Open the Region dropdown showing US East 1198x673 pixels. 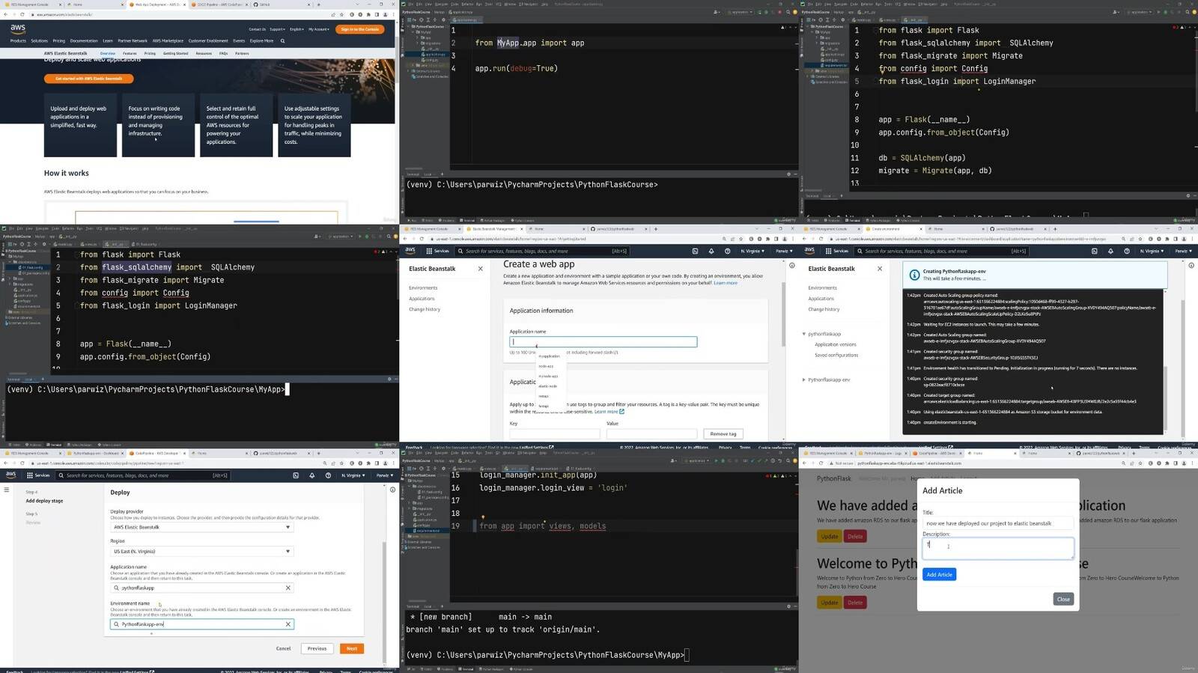click(288, 552)
